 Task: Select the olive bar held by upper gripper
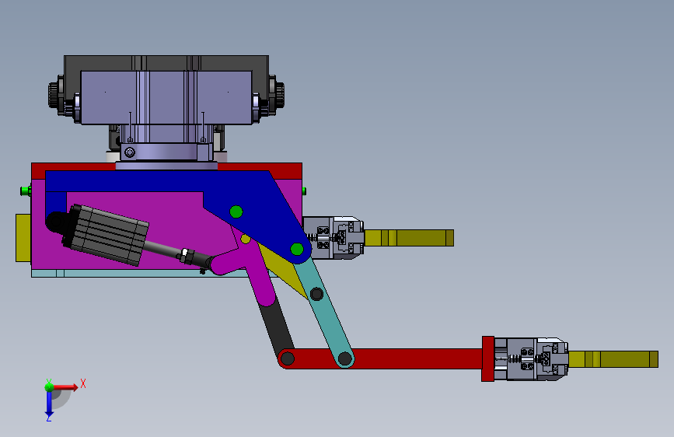coord(409,238)
